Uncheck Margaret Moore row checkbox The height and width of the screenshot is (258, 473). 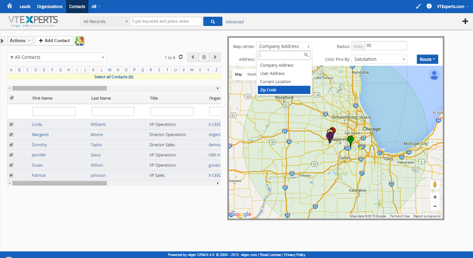tap(11, 134)
